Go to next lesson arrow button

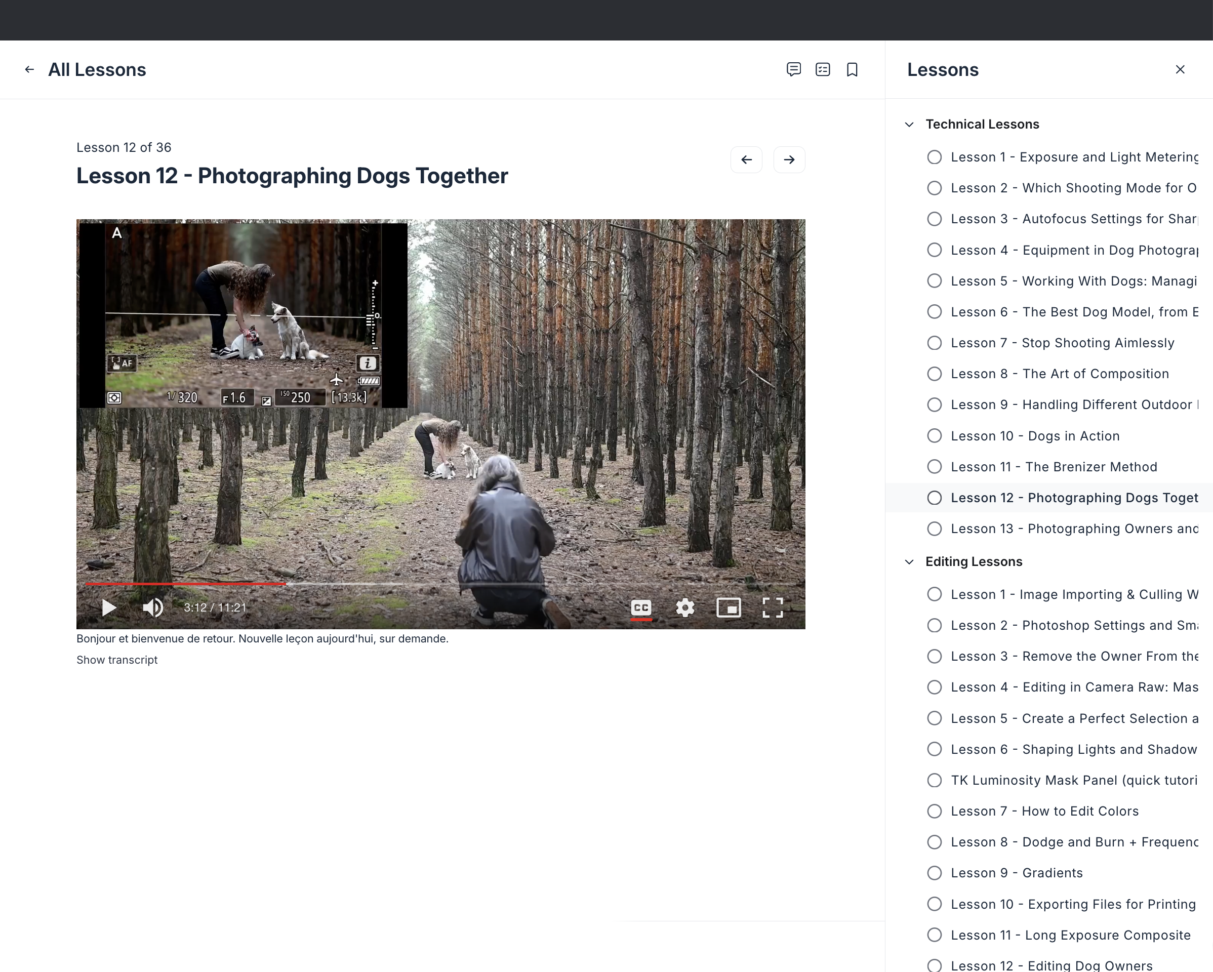click(x=789, y=160)
